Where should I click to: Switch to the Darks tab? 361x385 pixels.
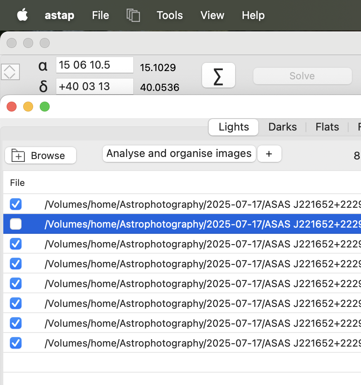point(282,127)
